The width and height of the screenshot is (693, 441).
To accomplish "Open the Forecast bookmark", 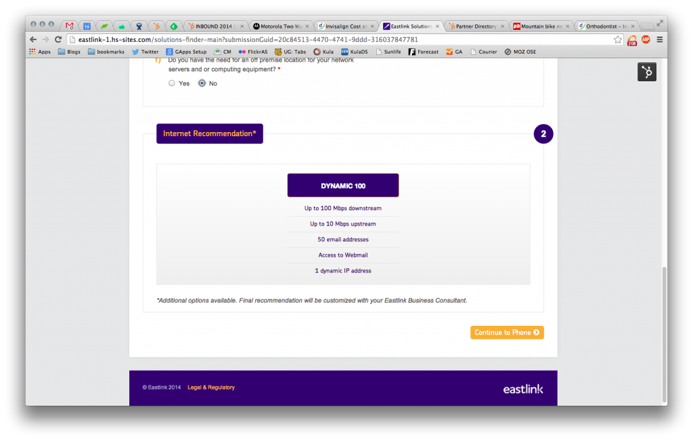I will pos(424,51).
